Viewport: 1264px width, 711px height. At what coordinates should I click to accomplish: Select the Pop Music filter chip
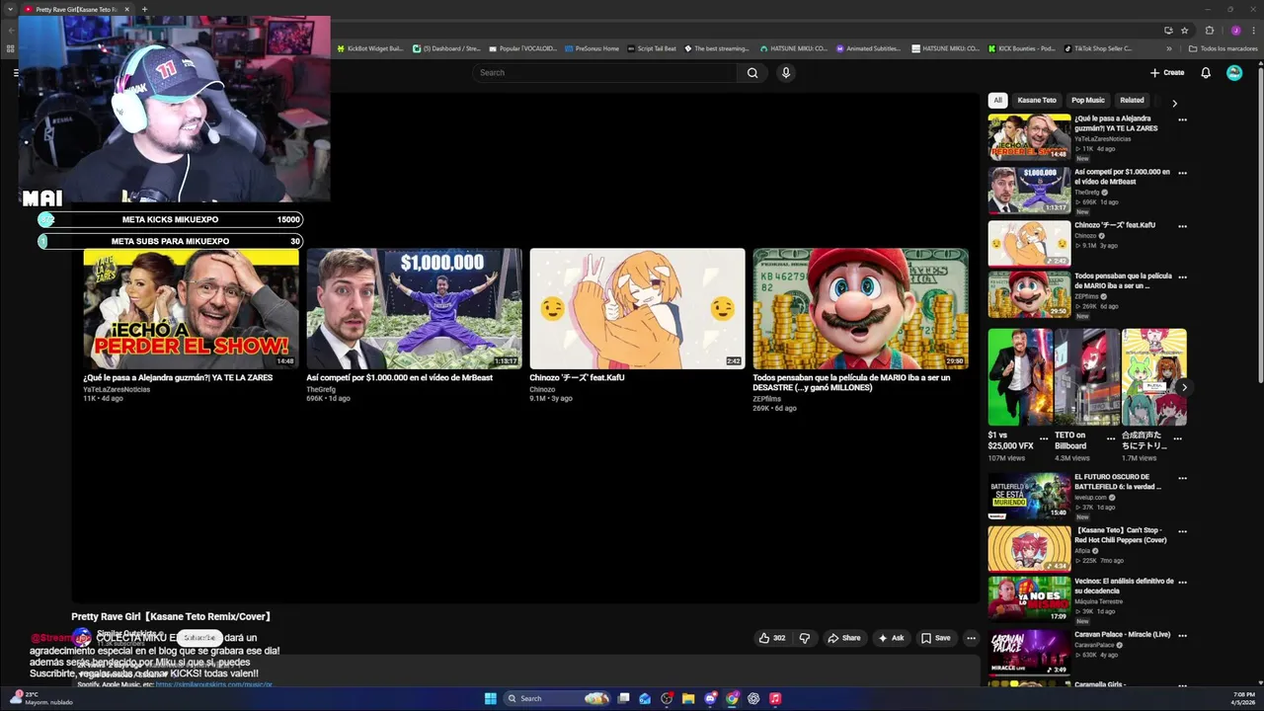(1088, 100)
